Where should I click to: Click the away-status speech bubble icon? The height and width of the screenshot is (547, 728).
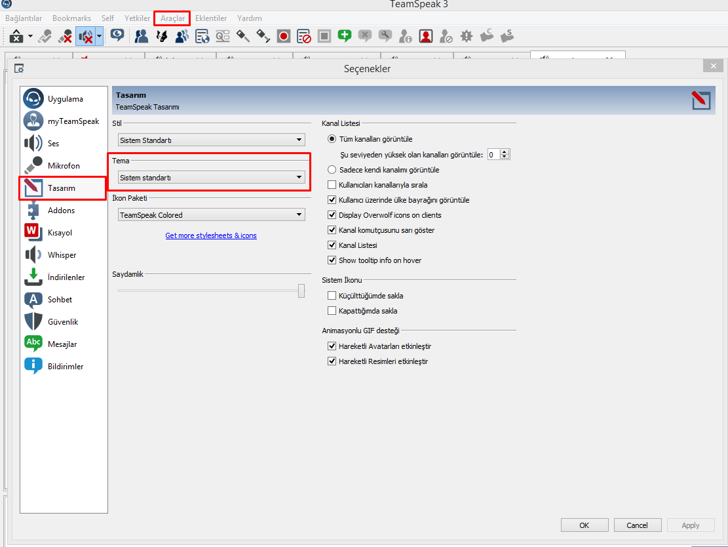(117, 35)
